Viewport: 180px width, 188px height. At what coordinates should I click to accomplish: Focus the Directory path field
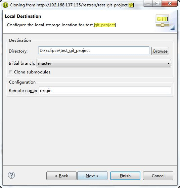[x=94, y=51]
